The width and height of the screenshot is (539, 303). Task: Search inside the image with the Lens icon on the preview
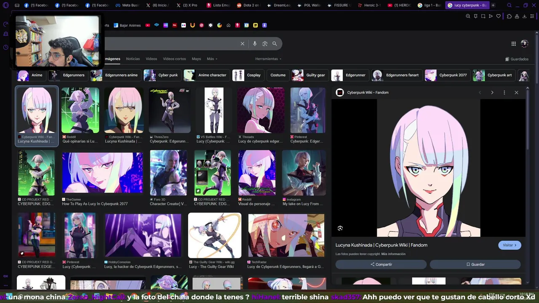click(340, 228)
